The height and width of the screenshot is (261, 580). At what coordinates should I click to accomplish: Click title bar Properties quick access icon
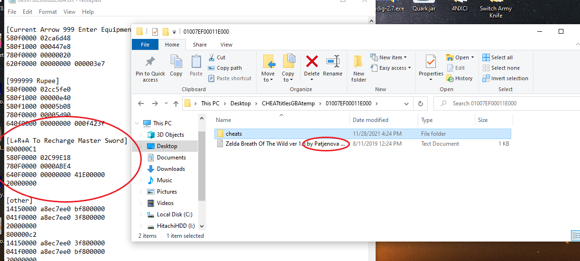155,32
